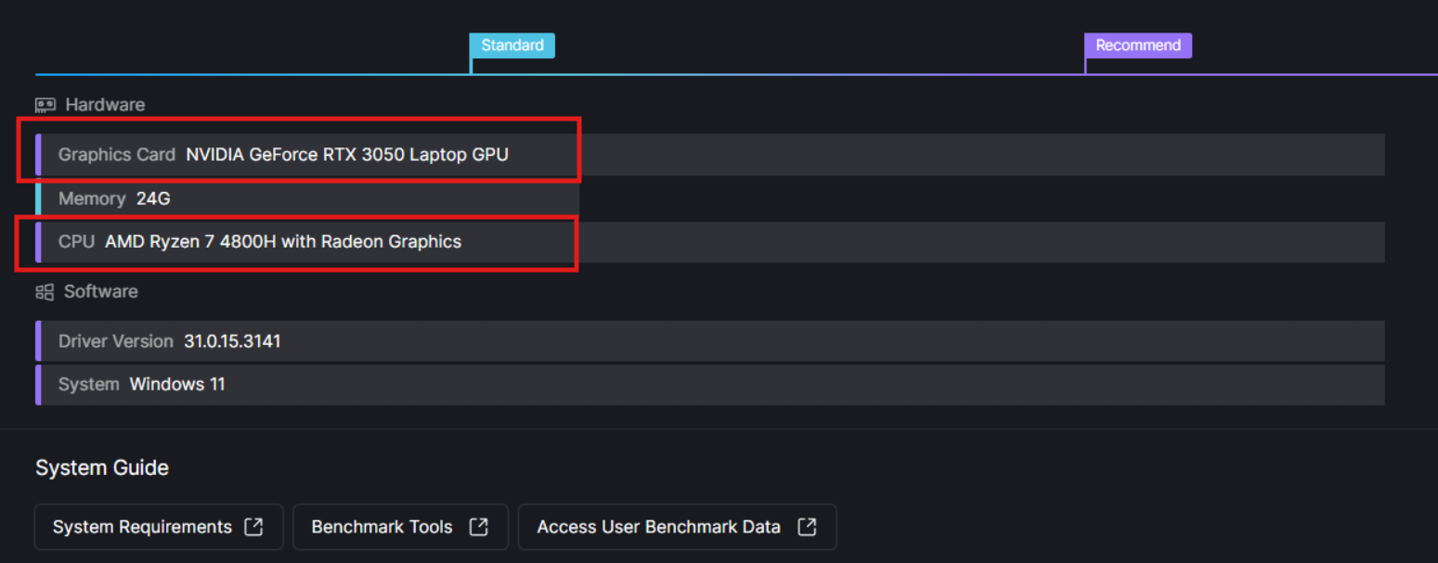Click the Software section heading

pyautogui.click(x=100, y=291)
